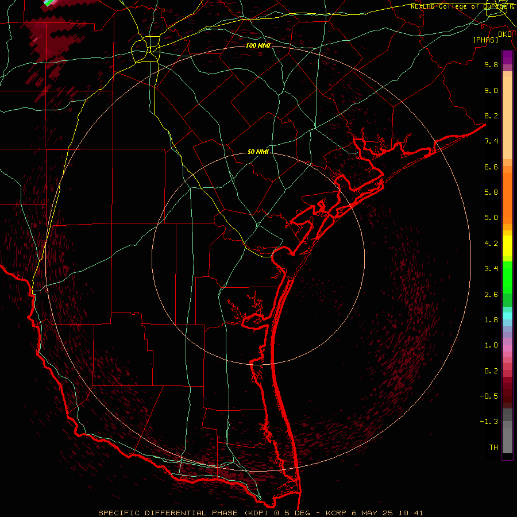Pick the pale peach legend bar segment
This screenshot has height=517, width=517.
[507, 118]
